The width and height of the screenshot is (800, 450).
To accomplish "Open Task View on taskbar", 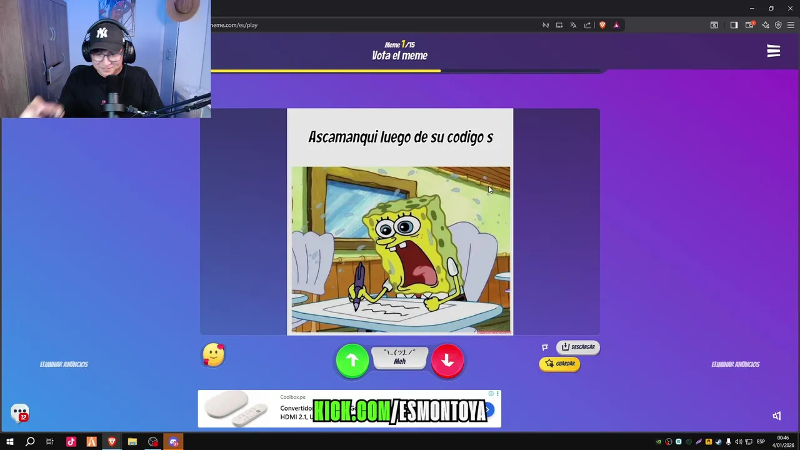I will click(x=50, y=442).
